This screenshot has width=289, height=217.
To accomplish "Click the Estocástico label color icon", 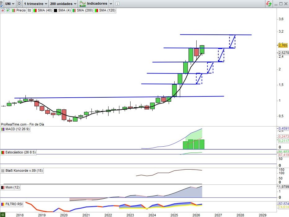I will click(x=3, y=152).
